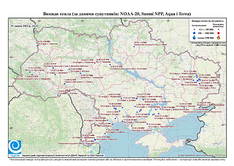Click the blue marker labeled Станівці
Screen dimensions: 234x166
click(58, 95)
